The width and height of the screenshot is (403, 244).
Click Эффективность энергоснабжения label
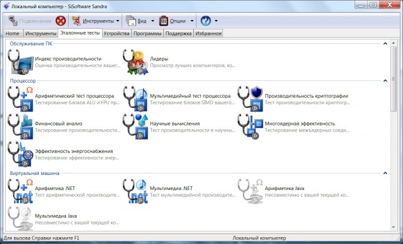pos(74,151)
